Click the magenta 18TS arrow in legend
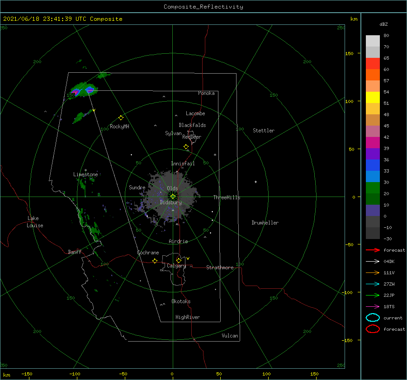The image size is (407, 380). [373, 307]
